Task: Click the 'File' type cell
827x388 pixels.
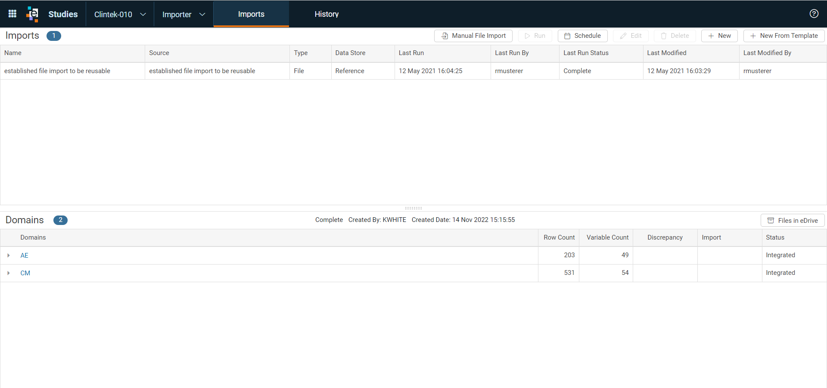Action: 310,71
